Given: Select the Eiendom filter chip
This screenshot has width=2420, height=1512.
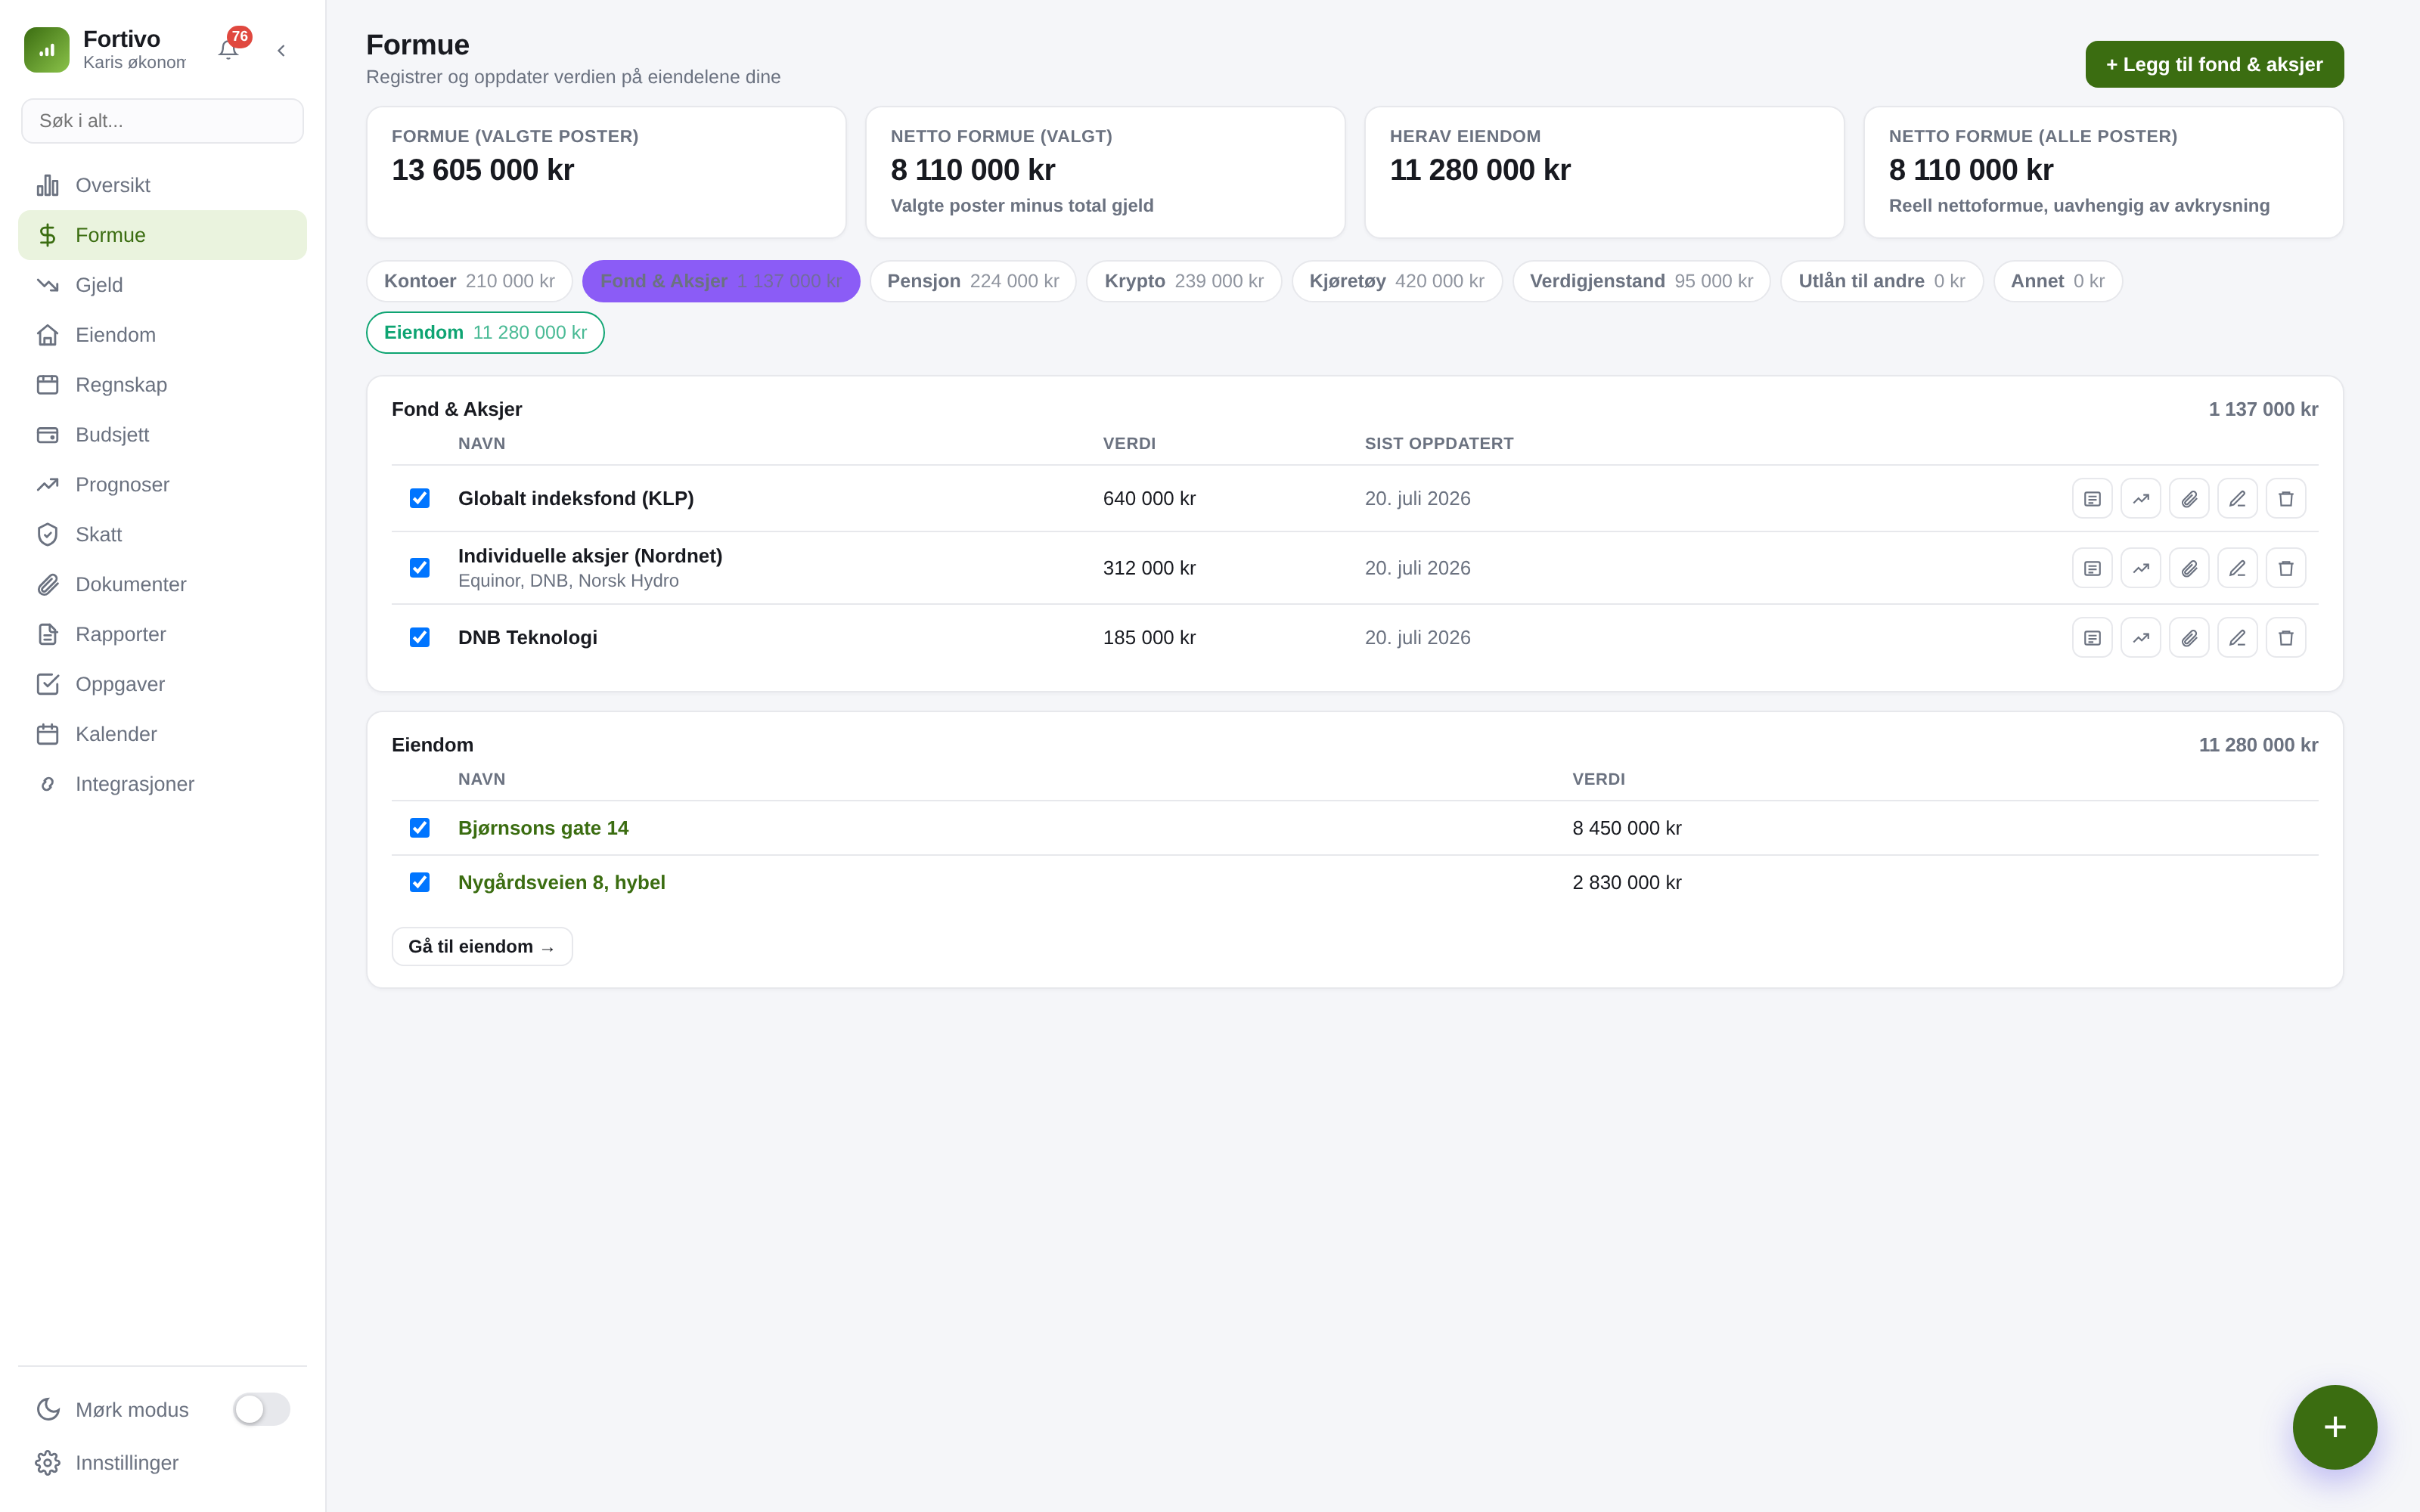Looking at the screenshot, I should coord(485,333).
